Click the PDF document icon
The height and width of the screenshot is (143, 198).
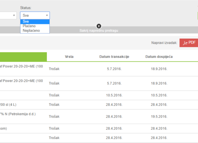click(185, 43)
